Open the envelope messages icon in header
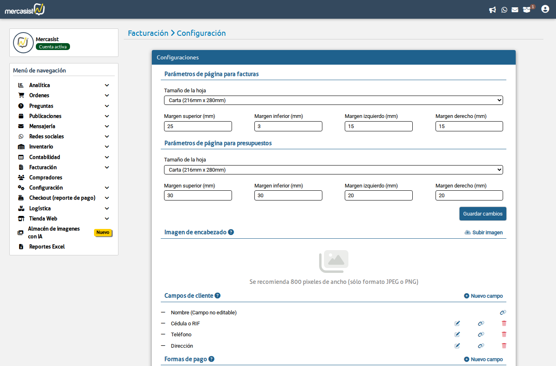 pos(515,10)
